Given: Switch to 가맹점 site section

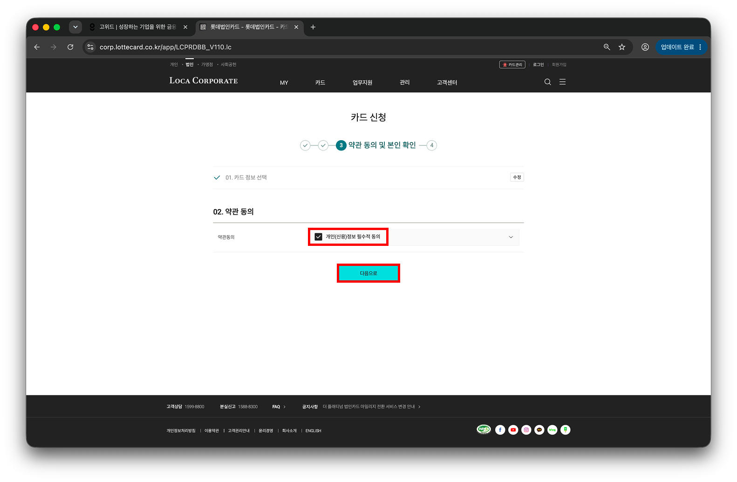Looking at the screenshot, I should 207,65.
